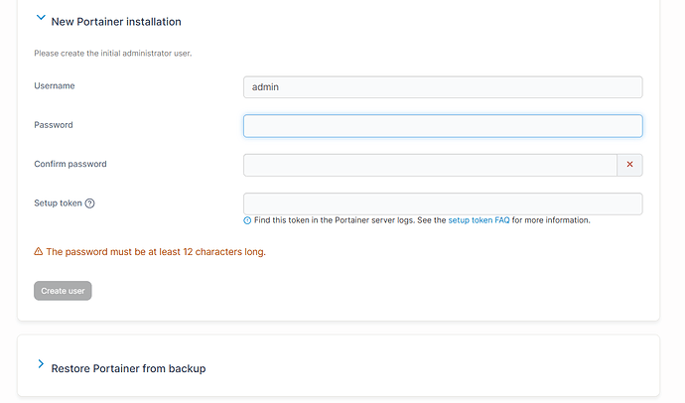
Task: Click the Restore Portainer from backup heading
Action: tap(128, 368)
